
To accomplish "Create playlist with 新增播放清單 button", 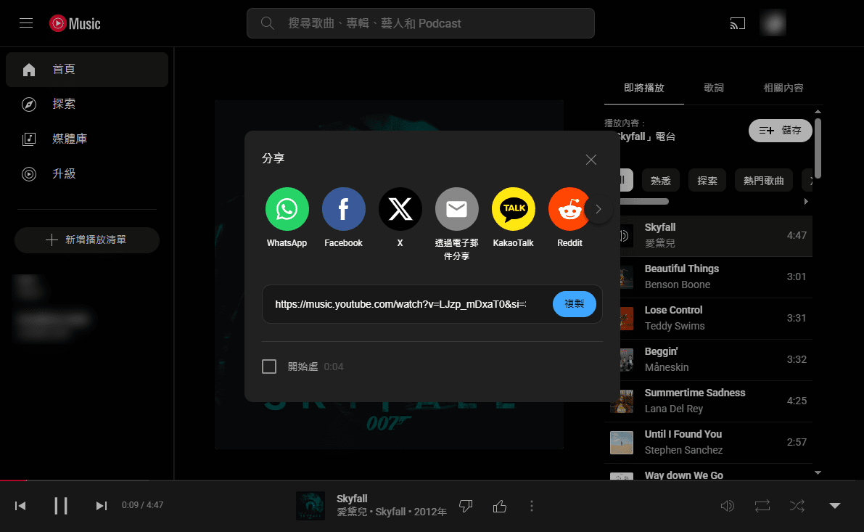I will pyautogui.click(x=87, y=240).
